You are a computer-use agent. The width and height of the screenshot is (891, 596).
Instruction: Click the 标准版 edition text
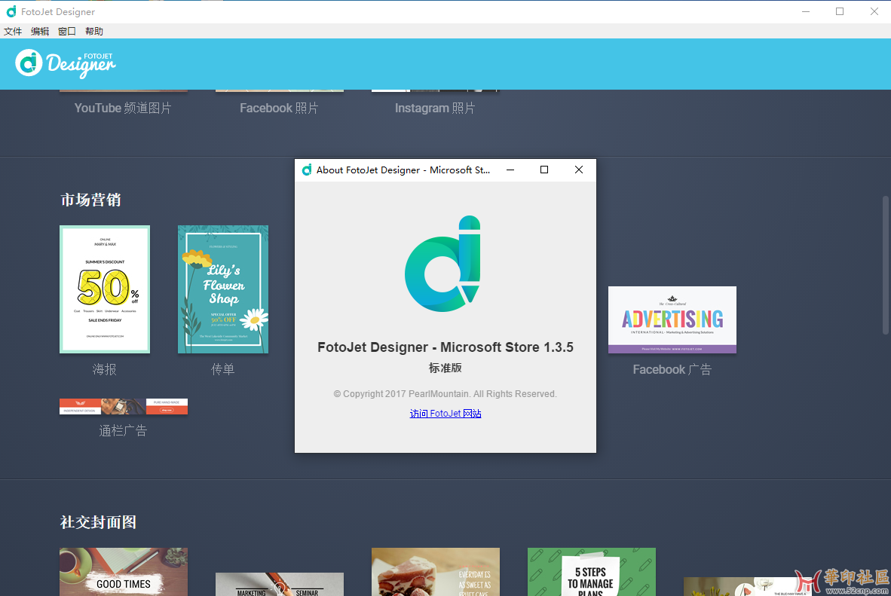coord(445,368)
